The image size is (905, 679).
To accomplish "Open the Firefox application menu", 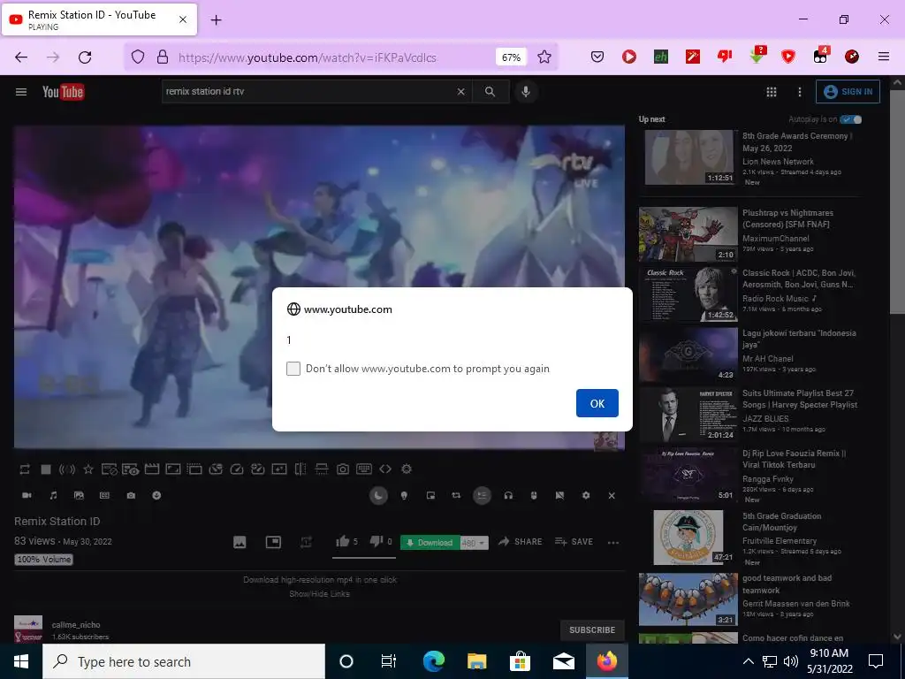I will tap(883, 57).
